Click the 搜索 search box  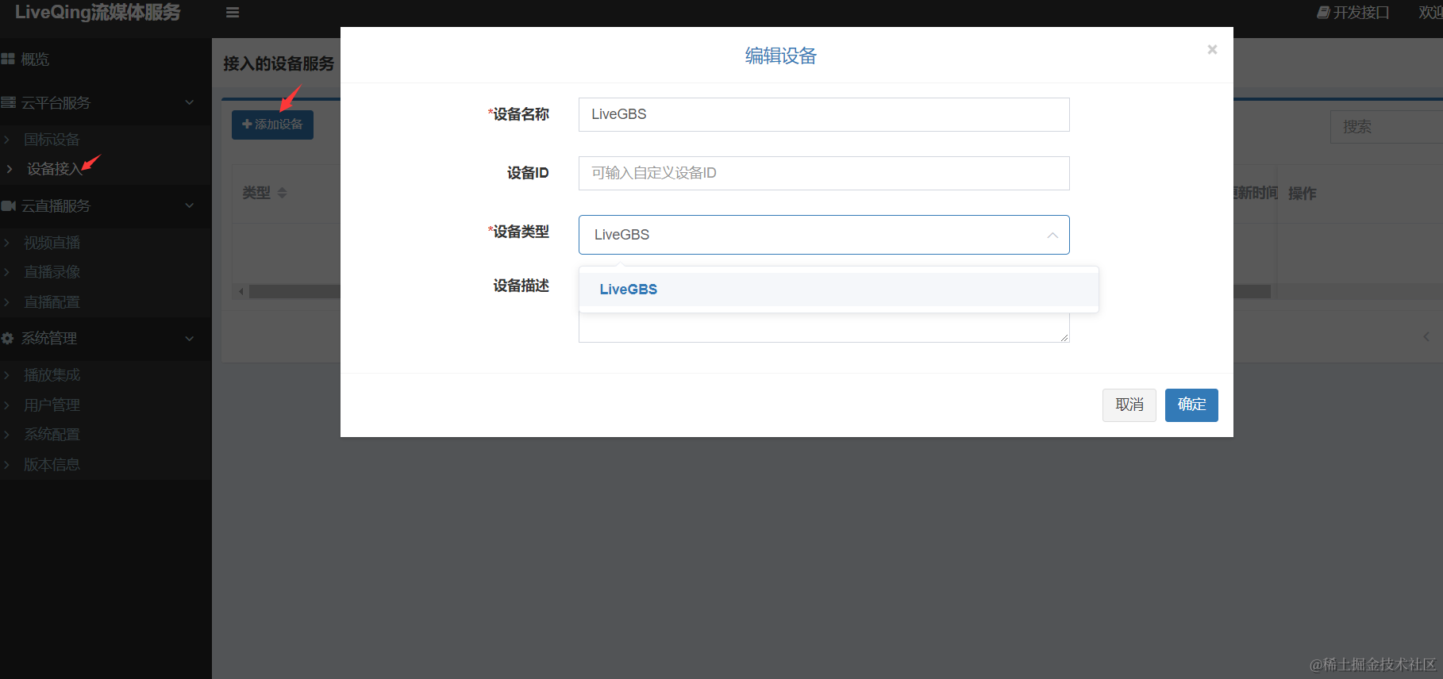point(1386,127)
